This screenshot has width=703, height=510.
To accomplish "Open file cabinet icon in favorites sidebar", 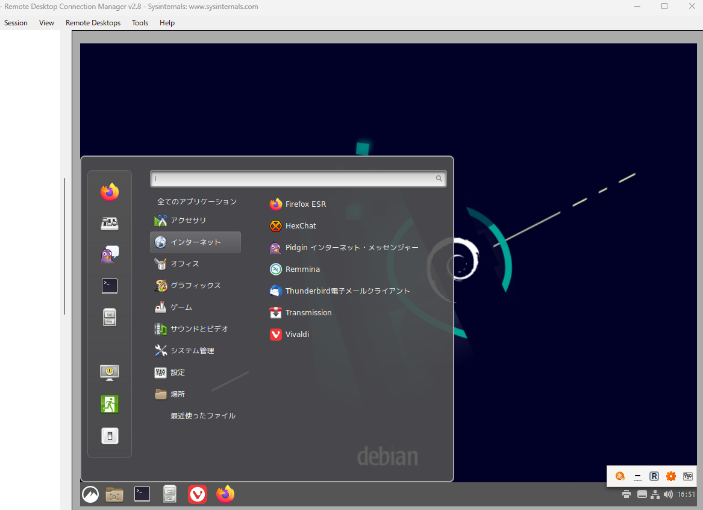I will 110,317.
